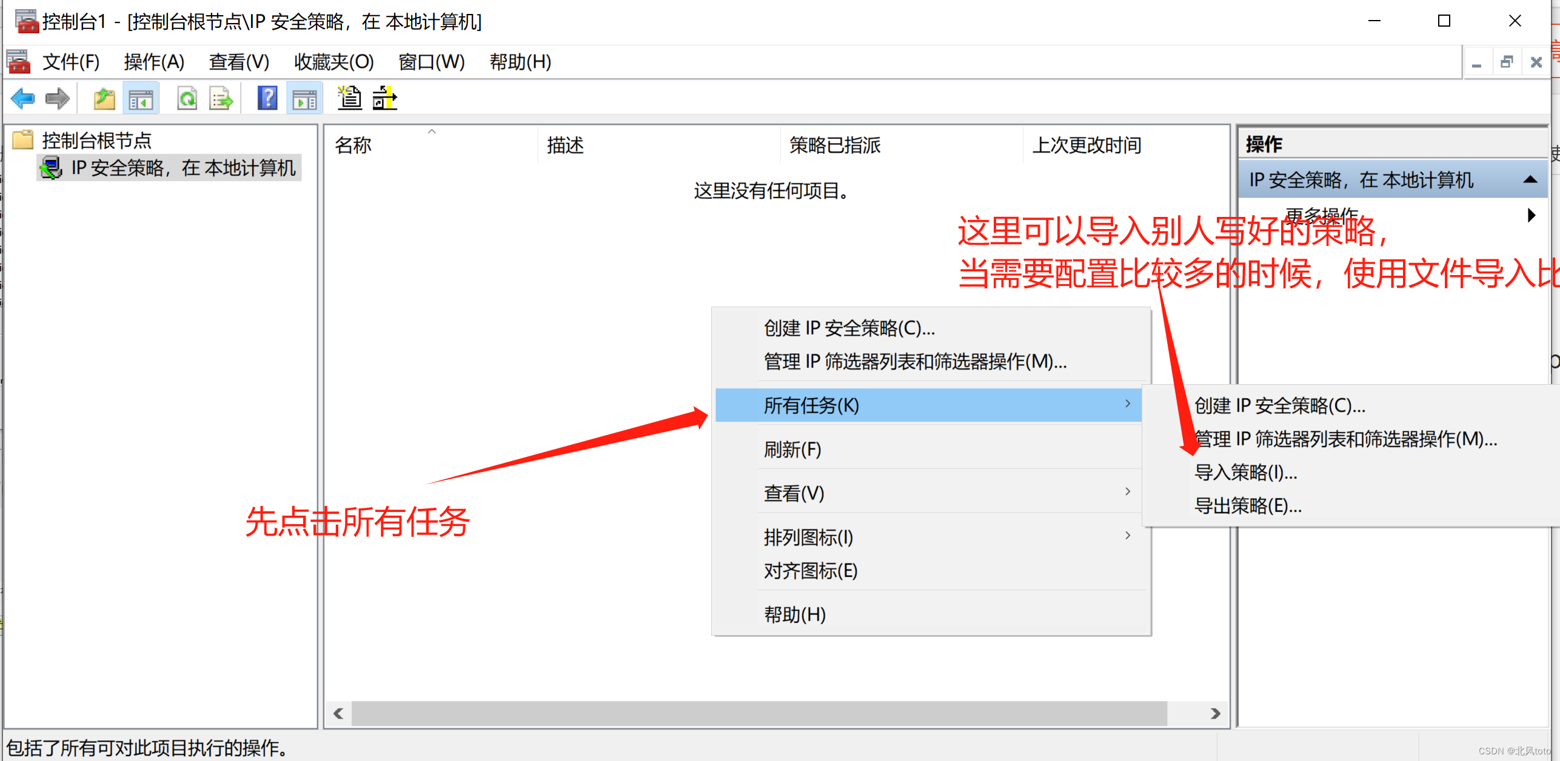Toggle the Show/Hide Console Tree icon
The image size is (1560, 761).
(x=141, y=98)
